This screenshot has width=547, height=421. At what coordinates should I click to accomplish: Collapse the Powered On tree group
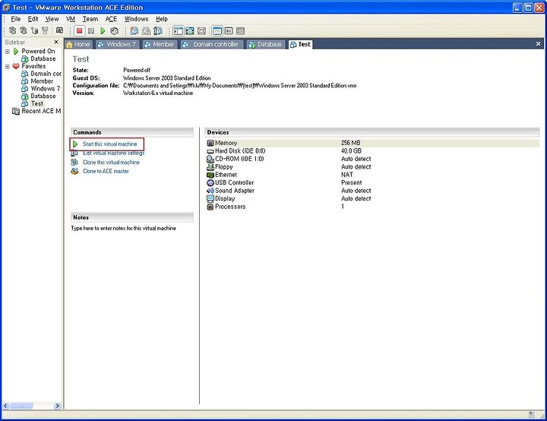[x=8, y=52]
